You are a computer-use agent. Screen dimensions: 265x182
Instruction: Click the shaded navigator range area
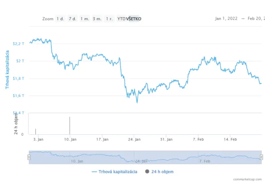click(x=145, y=157)
